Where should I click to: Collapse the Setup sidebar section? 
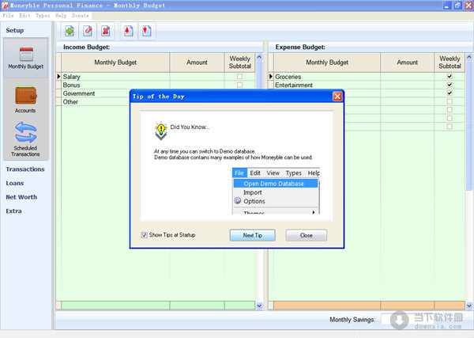(x=15, y=30)
